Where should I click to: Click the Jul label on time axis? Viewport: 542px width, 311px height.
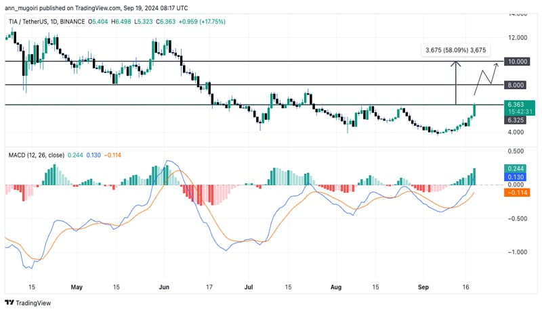(x=249, y=287)
